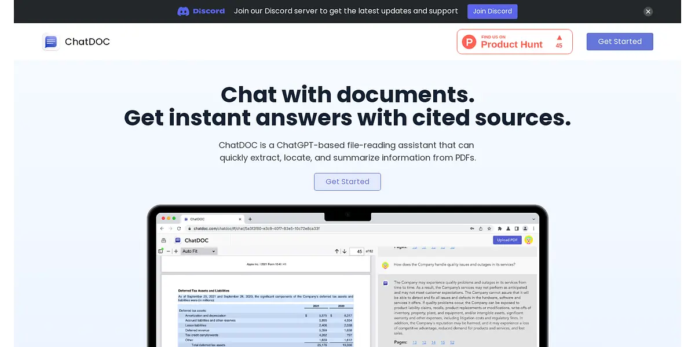Toggle the PDF sidebar panel icon
This screenshot has width=695, height=347.
pos(161,252)
